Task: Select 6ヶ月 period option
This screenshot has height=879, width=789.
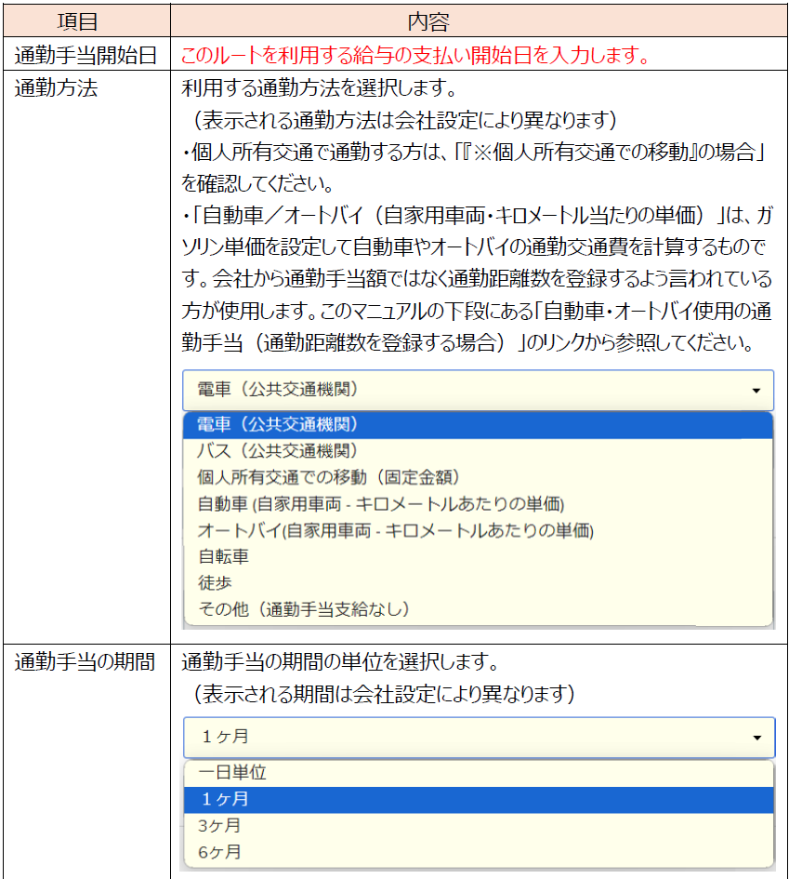Action: pos(219,851)
